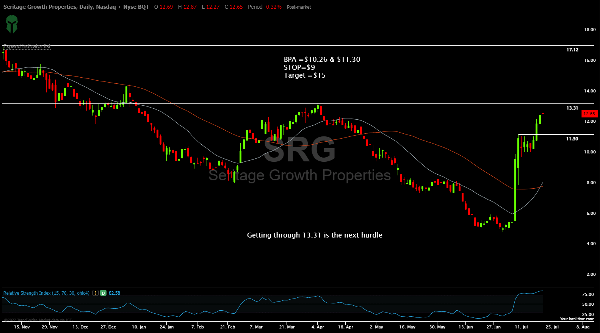This screenshot has height=333, width=600.
Task: Click the open price O 12.69 in header
Action: click(x=163, y=7)
